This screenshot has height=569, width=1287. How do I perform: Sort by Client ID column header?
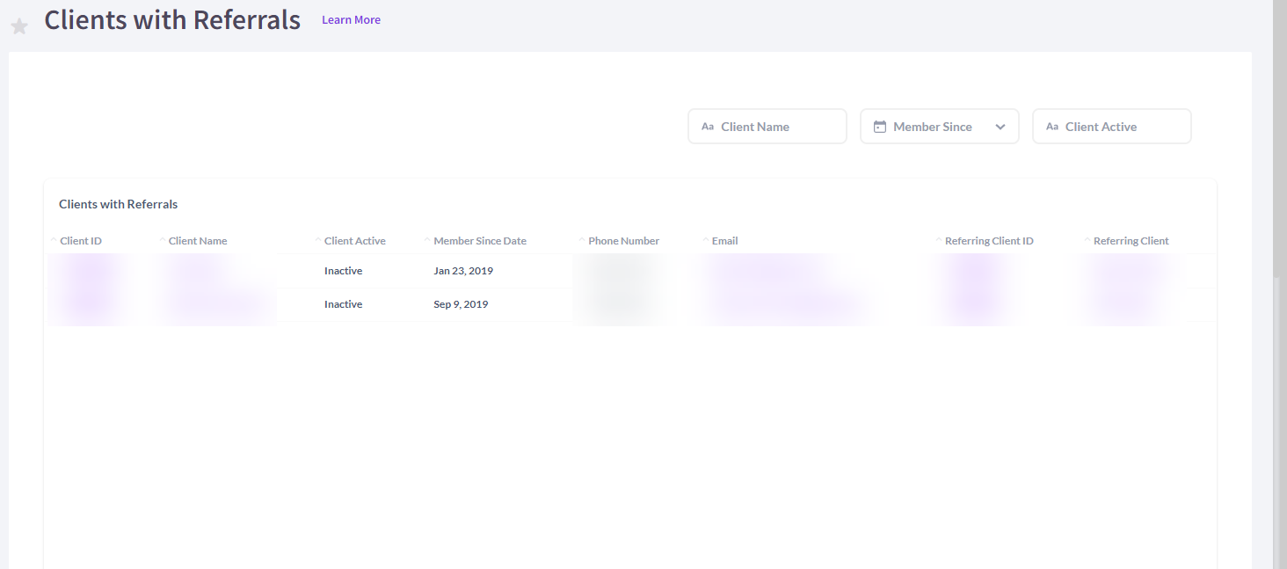click(x=81, y=241)
